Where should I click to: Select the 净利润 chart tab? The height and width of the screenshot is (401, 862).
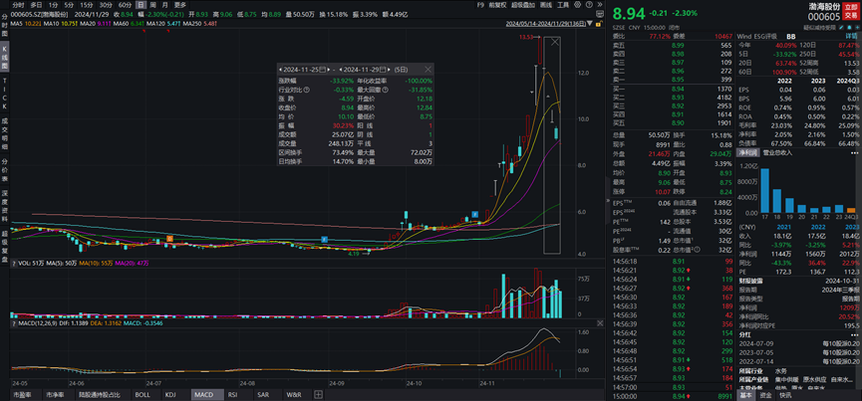747,151
